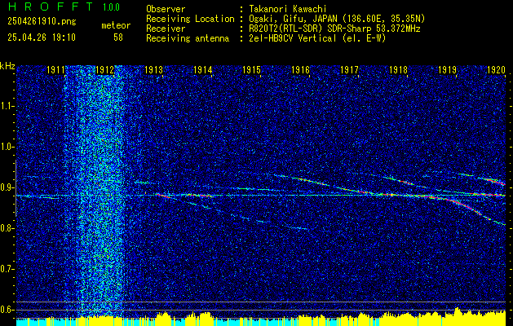
Task: Select observer name Takanori Kawachi
Action: point(286,9)
